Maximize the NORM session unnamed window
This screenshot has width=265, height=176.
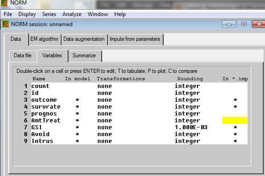[244, 24]
